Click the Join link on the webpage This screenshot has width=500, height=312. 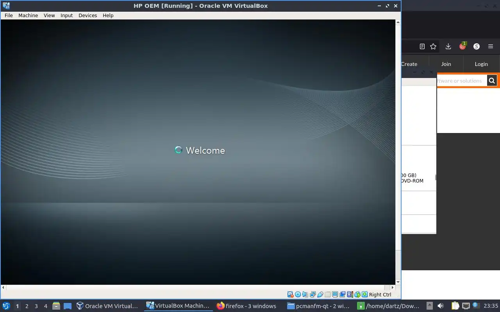click(x=446, y=64)
